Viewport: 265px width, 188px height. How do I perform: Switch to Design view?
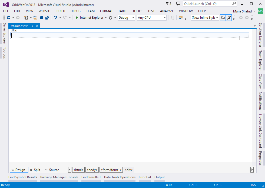point(19,170)
